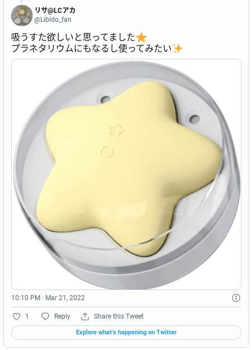Select Share this Tweet text
Image resolution: width=251 pixels, height=350 pixels.
point(119,316)
